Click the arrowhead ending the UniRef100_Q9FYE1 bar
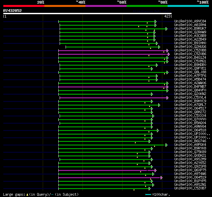The height and width of the screenshot is (197, 212). [x=152, y=69]
